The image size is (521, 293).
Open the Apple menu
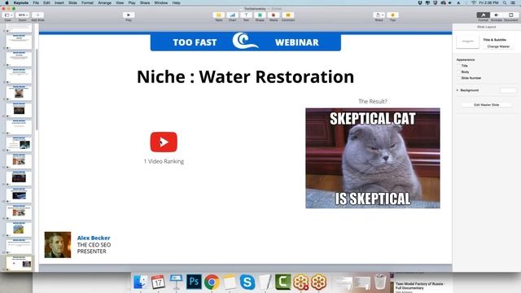tap(7, 2)
